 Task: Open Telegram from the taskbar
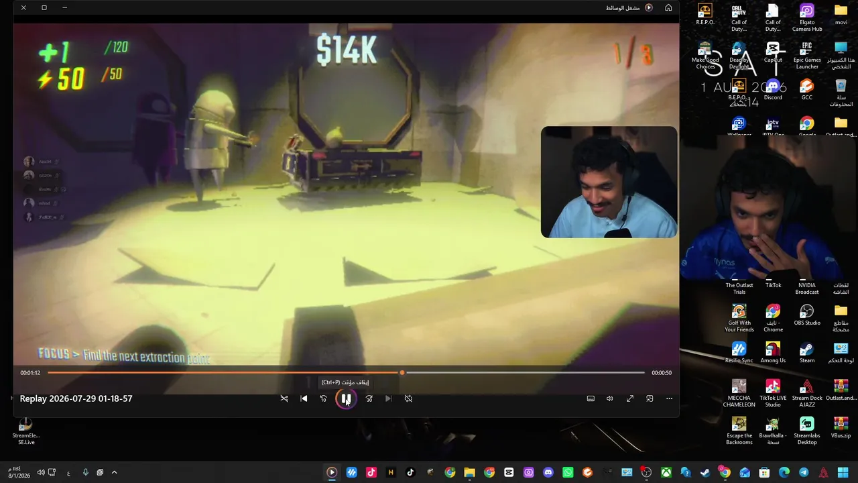804,472
